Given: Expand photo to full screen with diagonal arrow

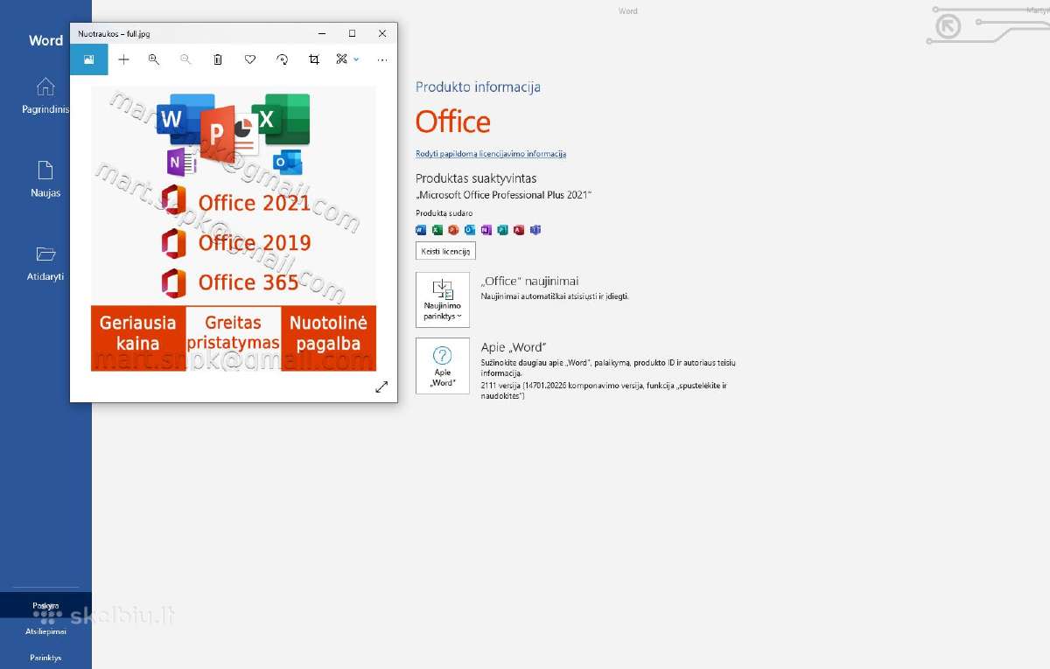Looking at the screenshot, I should pyautogui.click(x=381, y=387).
